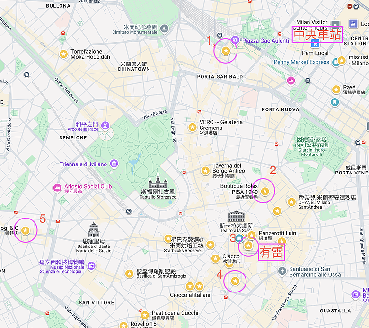
Task: Click the watch shop star pin at far left
Action: point(26,230)
